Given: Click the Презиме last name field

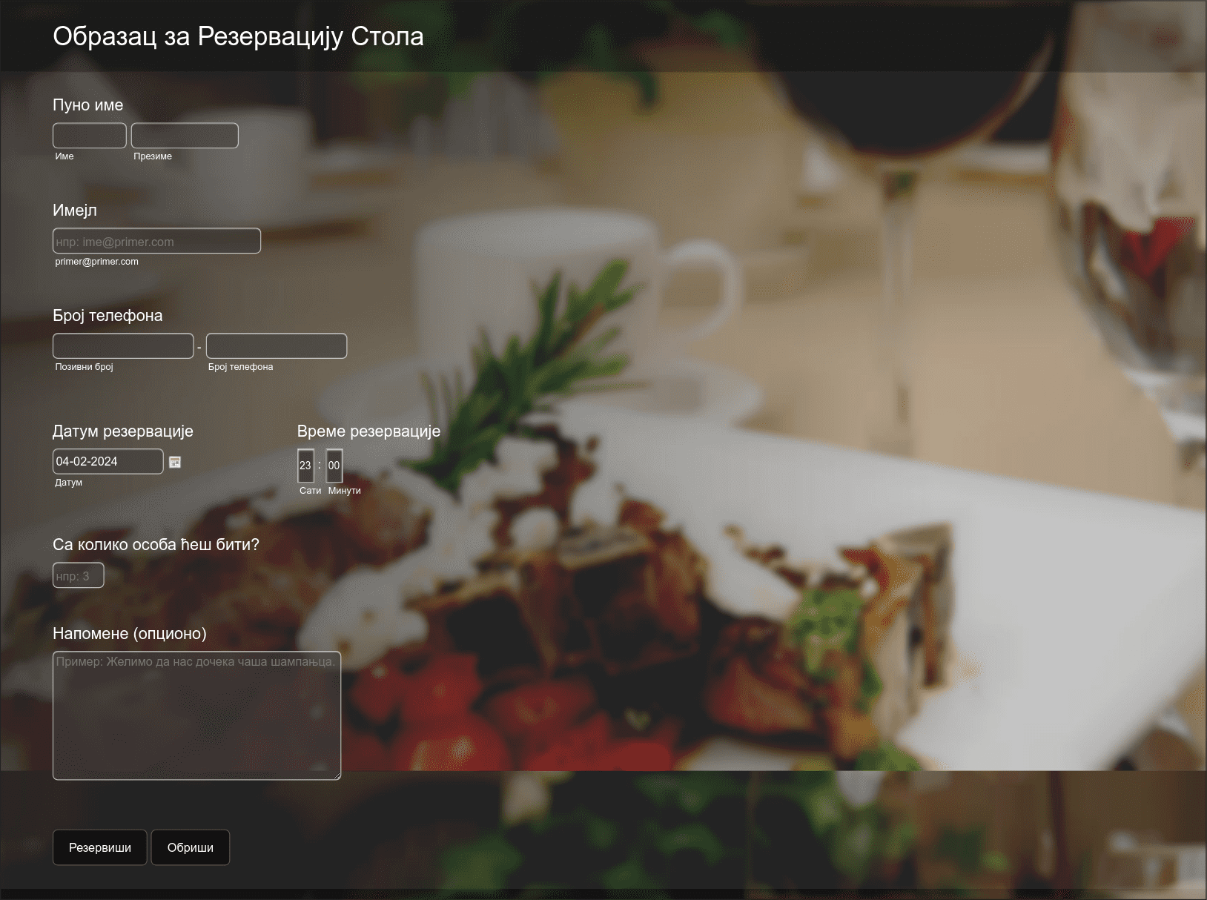Looking at the screenshot, I should coord(185,136).
